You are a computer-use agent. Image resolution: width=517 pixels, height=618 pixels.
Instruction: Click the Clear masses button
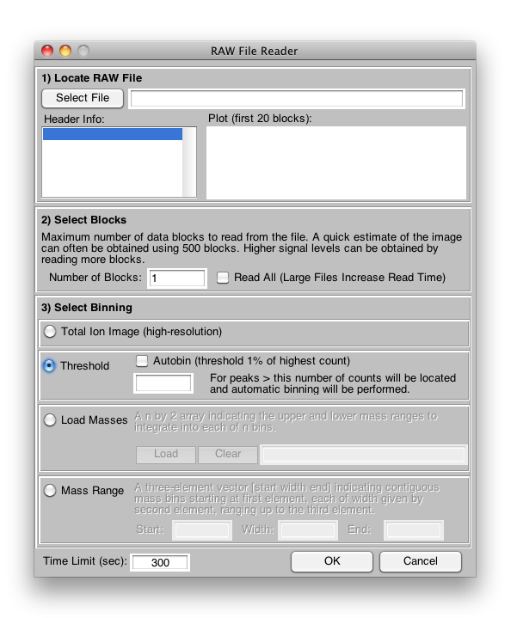point(228,454)
